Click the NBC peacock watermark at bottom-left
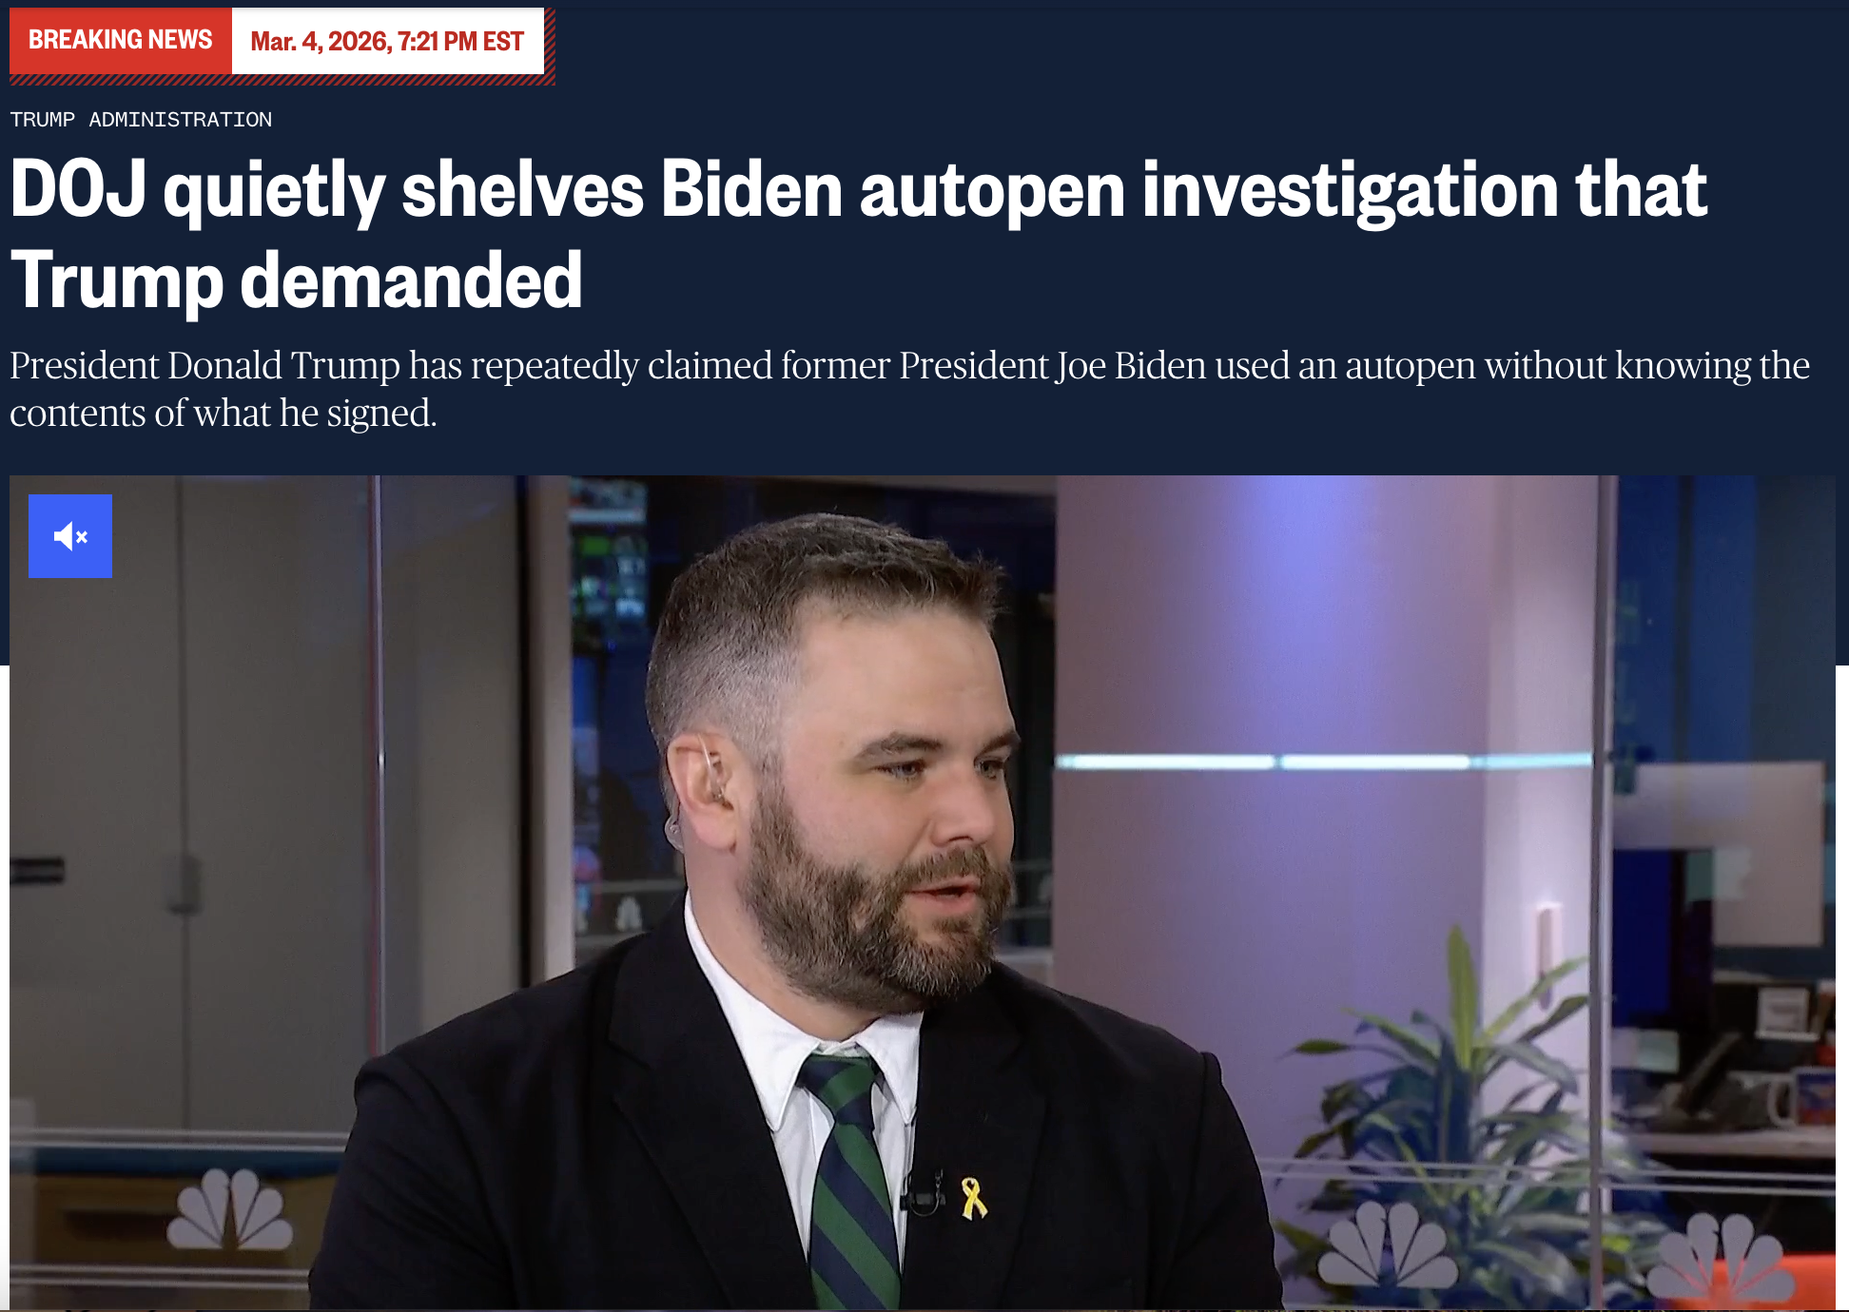This screenshot has width=1849, height=1312. pos(229,1209)
